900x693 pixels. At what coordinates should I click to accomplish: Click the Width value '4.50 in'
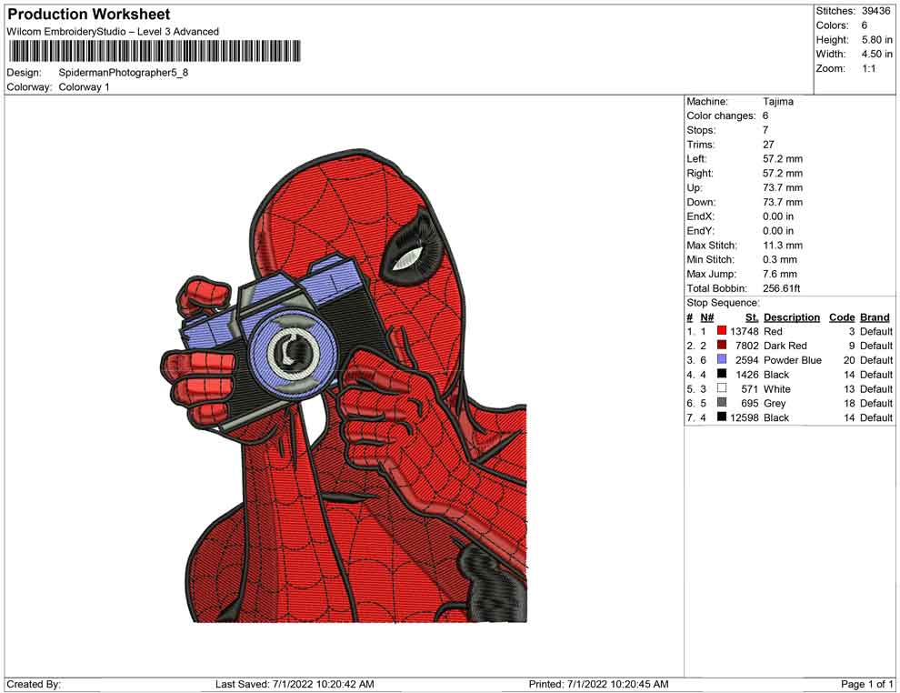pos(876,54)
